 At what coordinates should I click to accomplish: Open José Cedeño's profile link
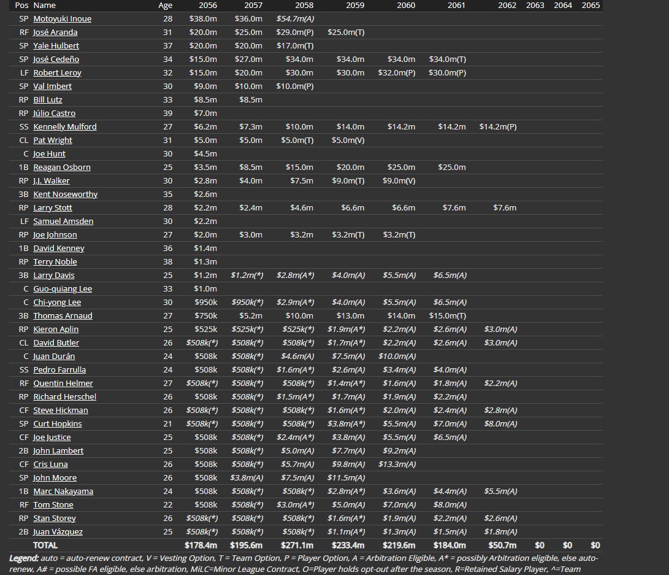[56, 60]
